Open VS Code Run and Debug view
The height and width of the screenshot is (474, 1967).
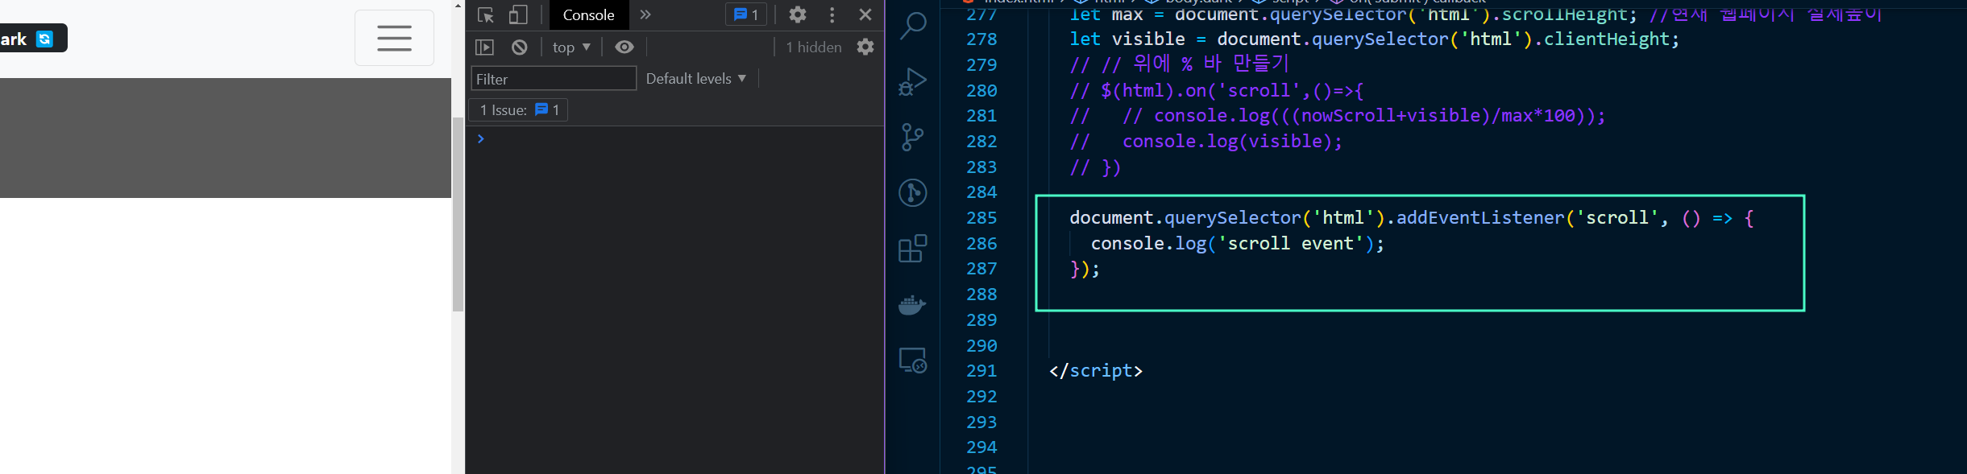912,81
